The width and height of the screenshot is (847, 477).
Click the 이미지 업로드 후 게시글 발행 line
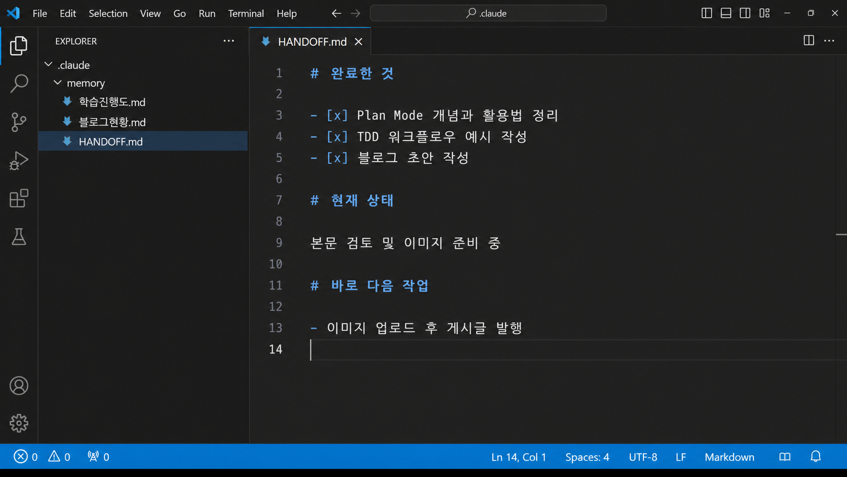416,328
